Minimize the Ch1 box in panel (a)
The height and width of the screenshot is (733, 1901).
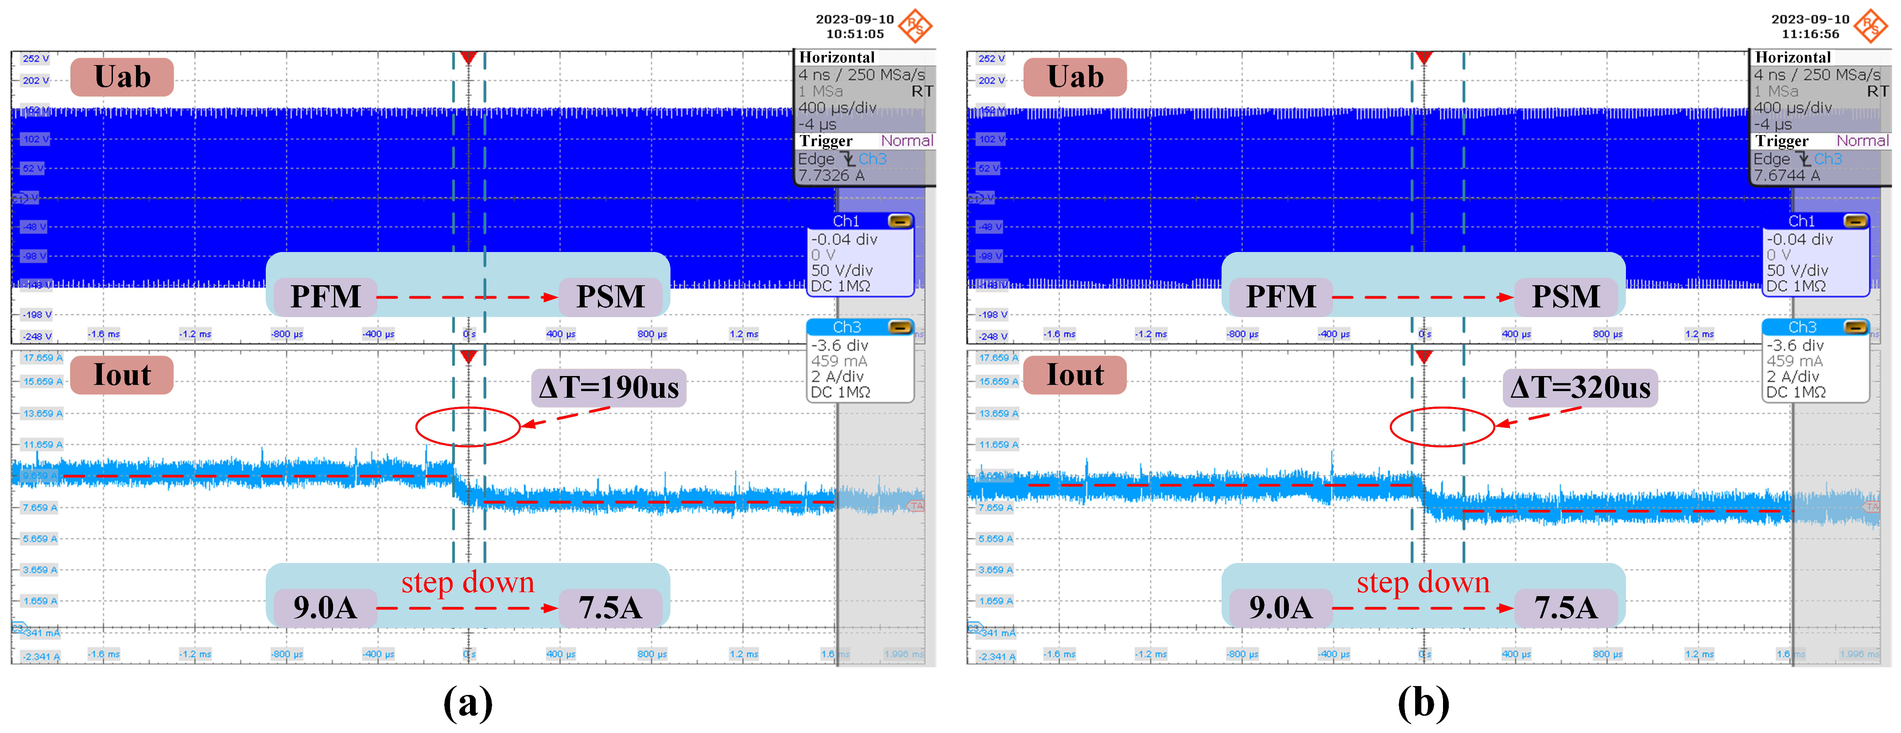[900, 221]
